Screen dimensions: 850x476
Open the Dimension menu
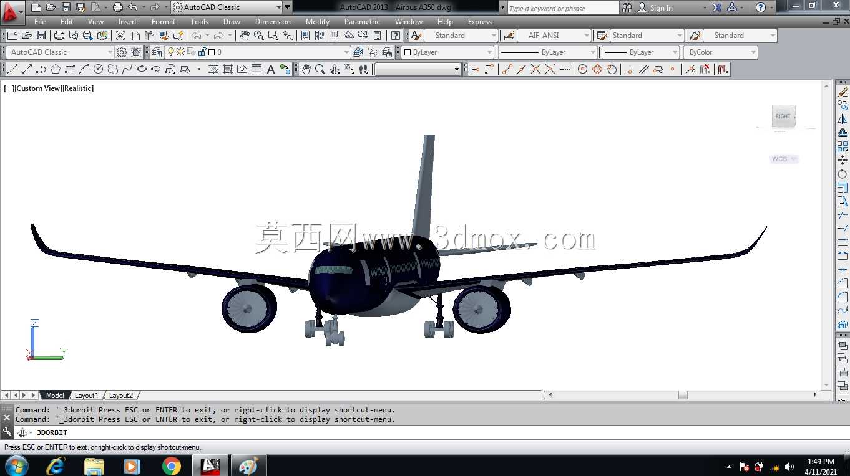click(273, 22)
